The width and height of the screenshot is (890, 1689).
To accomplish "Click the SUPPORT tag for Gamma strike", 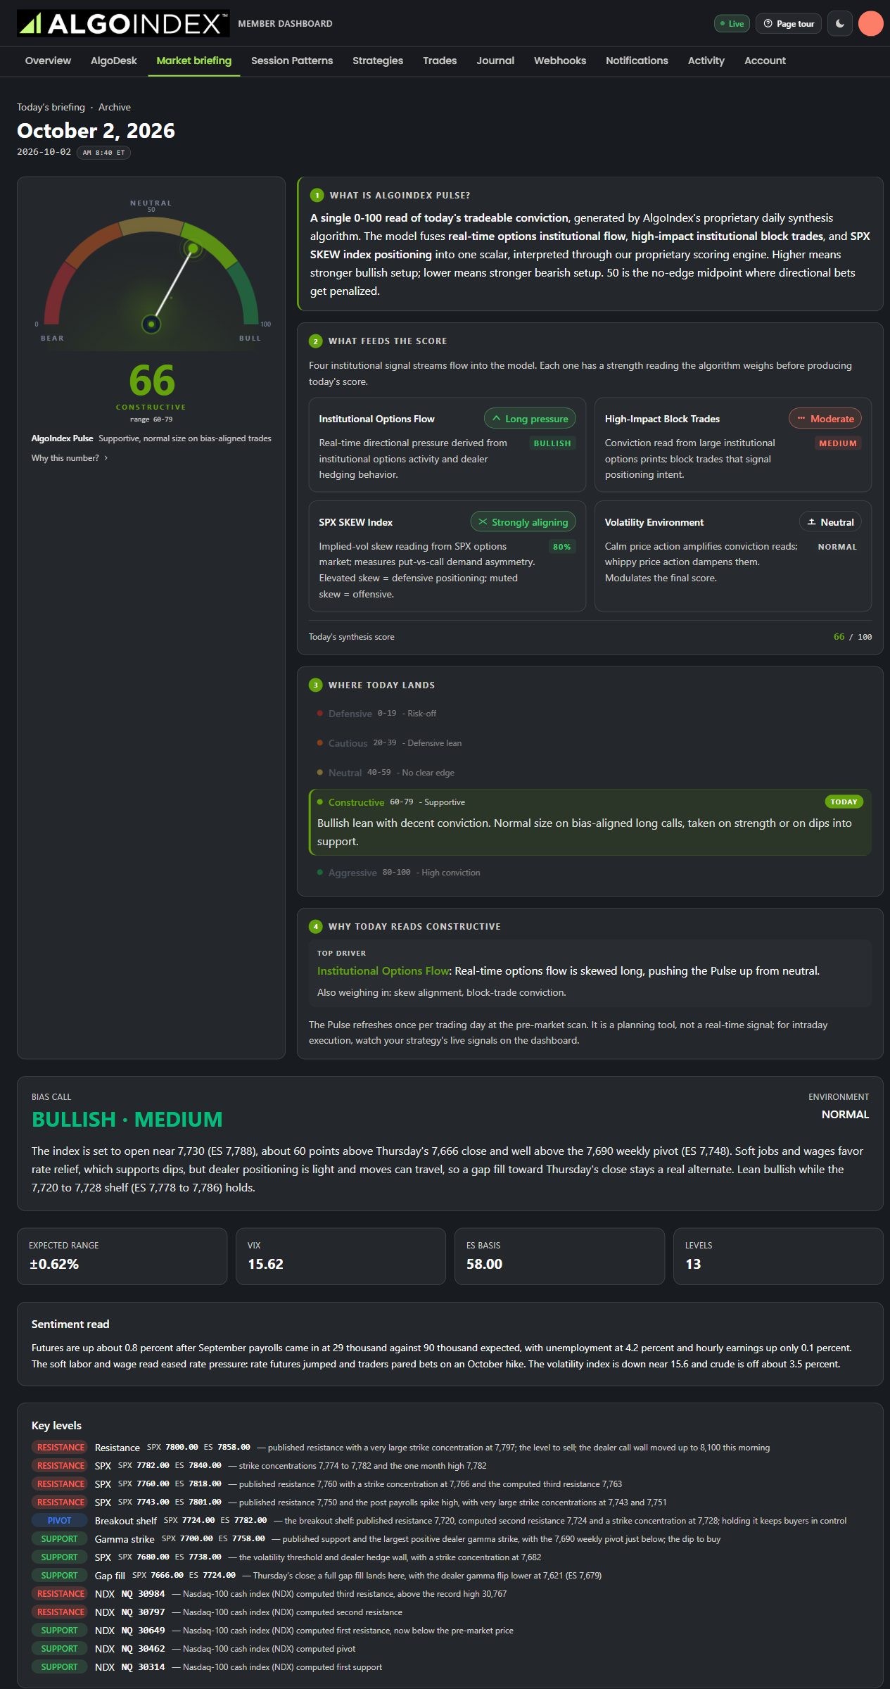I will [60, 1539].
